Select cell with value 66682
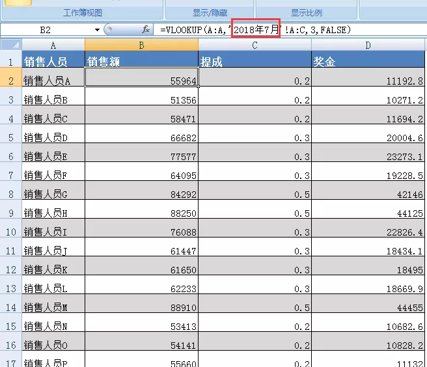 [x=142, y=134]
